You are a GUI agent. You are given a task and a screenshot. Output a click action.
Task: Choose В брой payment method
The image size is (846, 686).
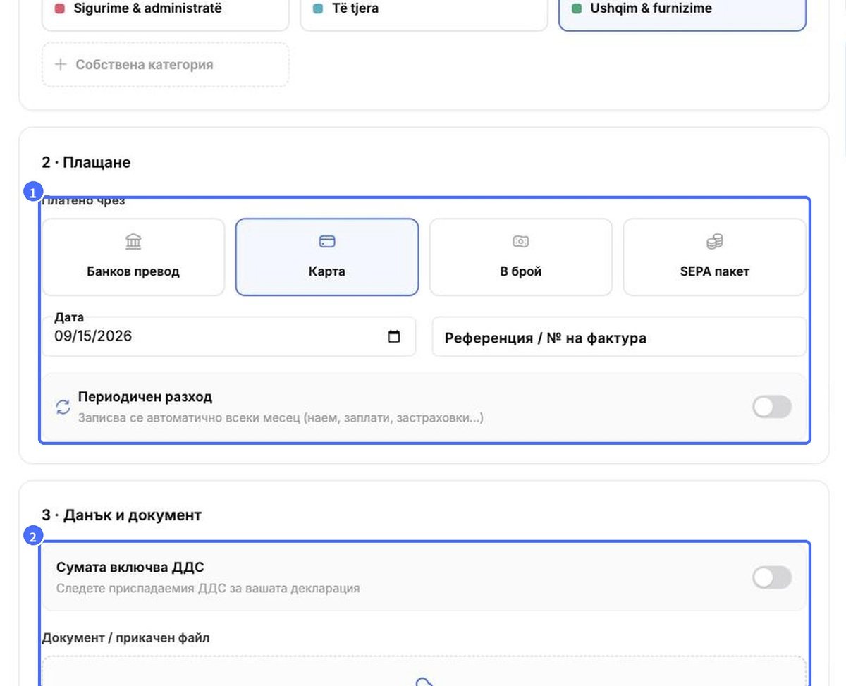click(521, 257)
